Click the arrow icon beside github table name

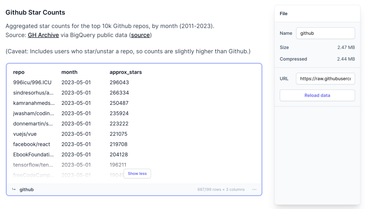tap(14, 189)
